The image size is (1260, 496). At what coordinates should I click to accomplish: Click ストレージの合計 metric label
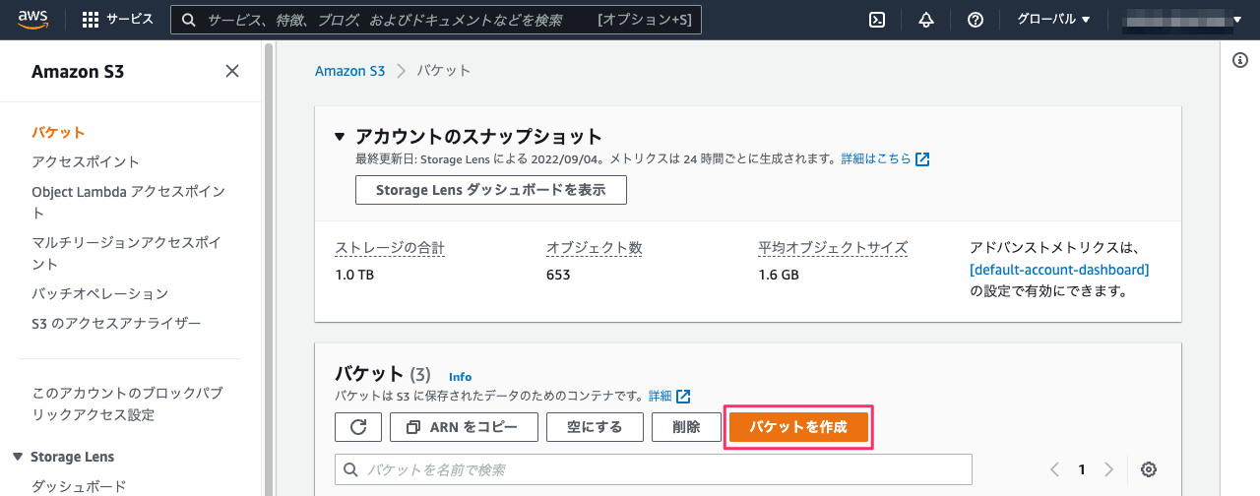[x=391, y=248]
